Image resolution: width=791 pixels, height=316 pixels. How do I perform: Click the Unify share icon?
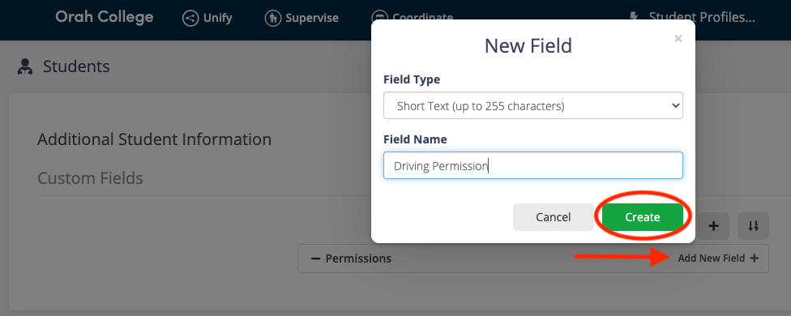tap(190, 19)
